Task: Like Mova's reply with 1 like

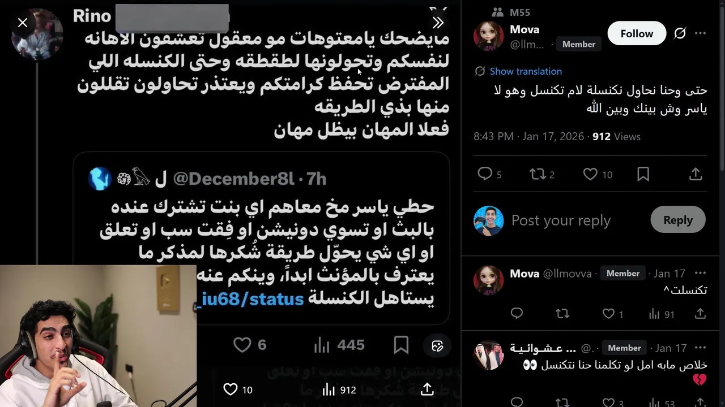Action: [612, 314]
